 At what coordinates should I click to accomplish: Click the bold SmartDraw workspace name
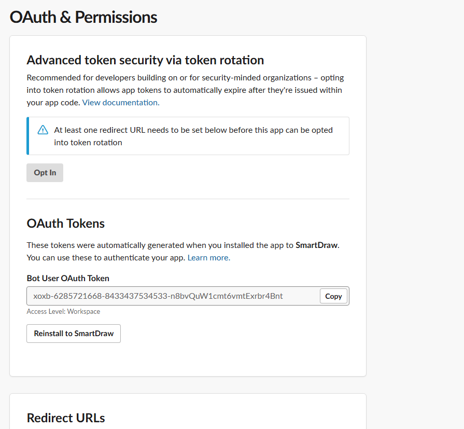point(317,245)
